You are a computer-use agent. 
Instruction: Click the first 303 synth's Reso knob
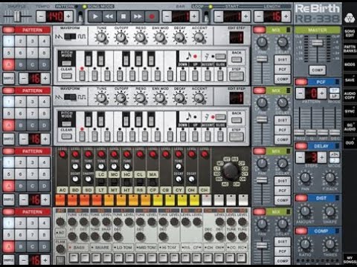141,37
